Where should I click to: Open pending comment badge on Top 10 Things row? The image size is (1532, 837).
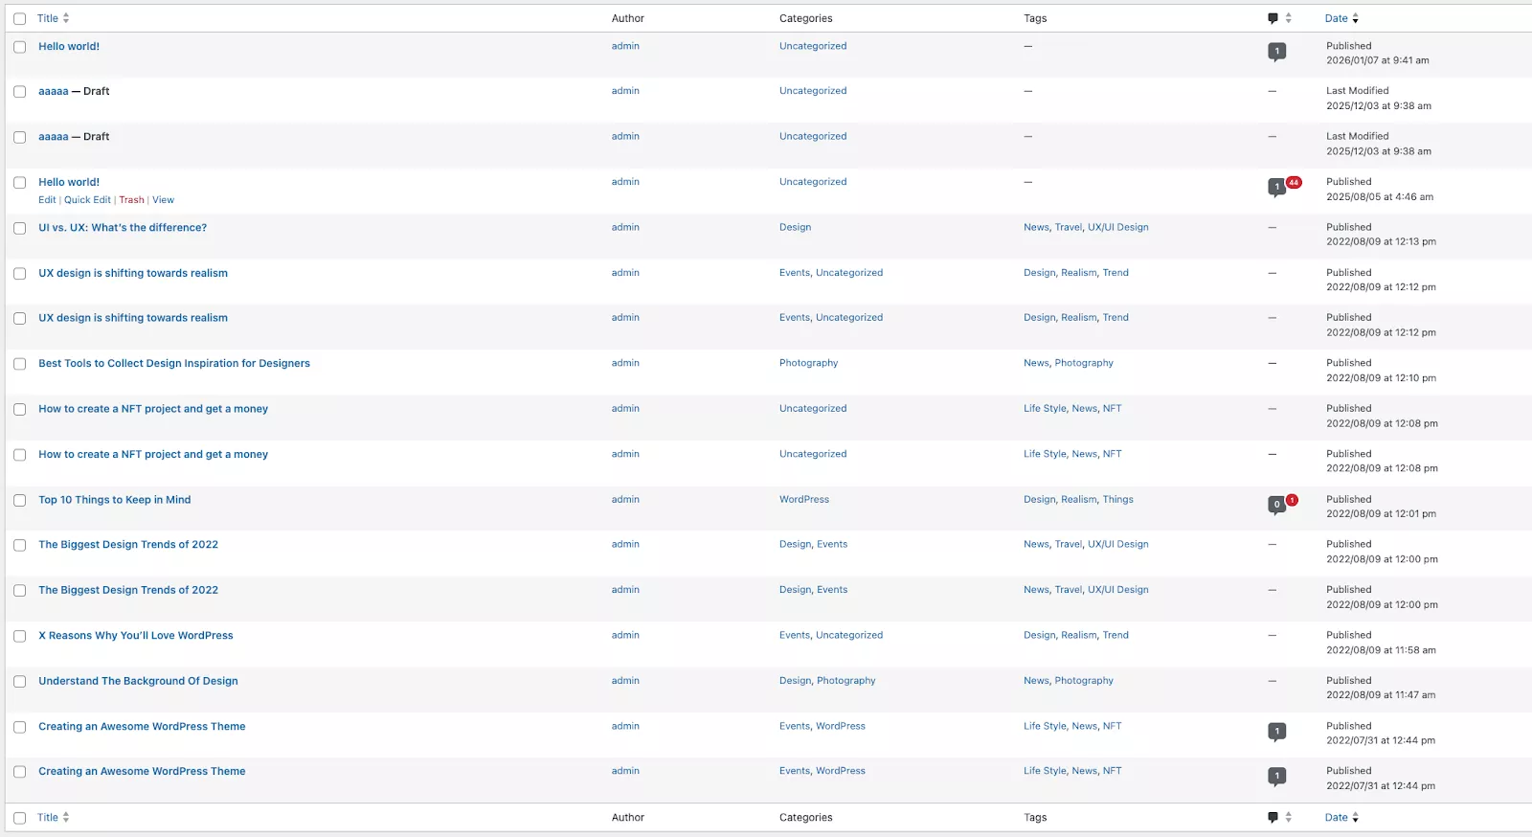coord(1292,500)
